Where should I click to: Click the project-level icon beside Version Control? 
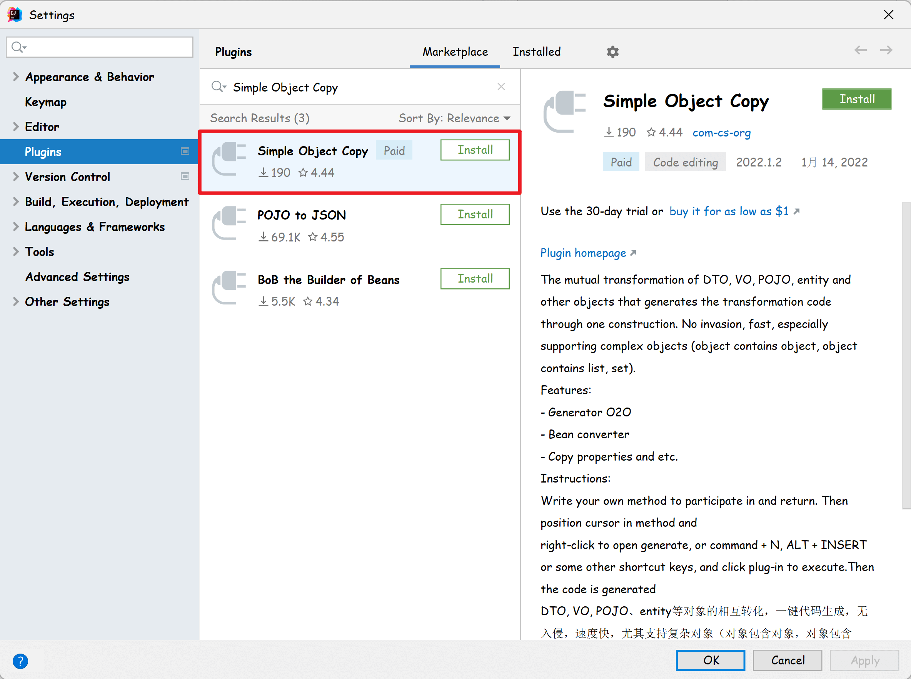click(185, 177)
